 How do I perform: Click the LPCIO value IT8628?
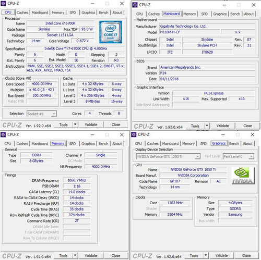point(207,52)
